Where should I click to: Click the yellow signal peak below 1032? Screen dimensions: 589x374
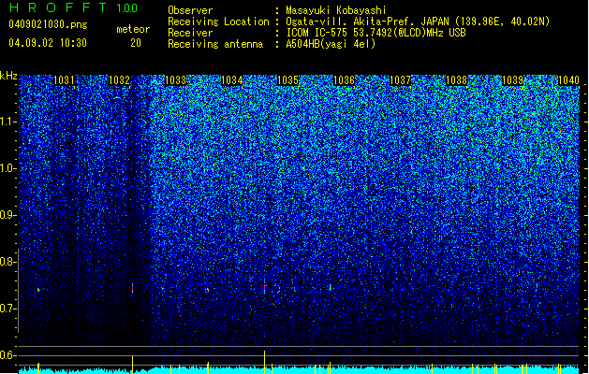[132, 365]
